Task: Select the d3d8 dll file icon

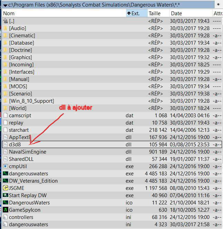Action: point(5,145)
